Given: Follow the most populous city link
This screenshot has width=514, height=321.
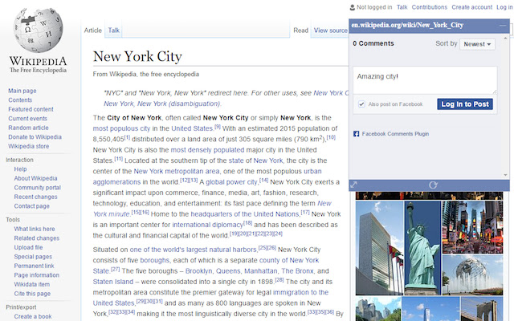Looking at the screenshot, I should point(121,128).
